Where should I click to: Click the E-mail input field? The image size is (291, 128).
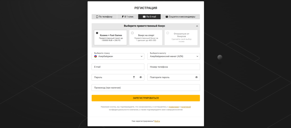tap(118, 67)
